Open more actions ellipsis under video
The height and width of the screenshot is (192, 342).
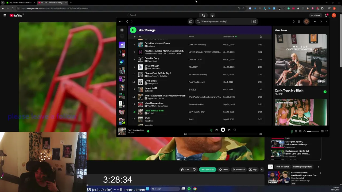click(262, 170)
